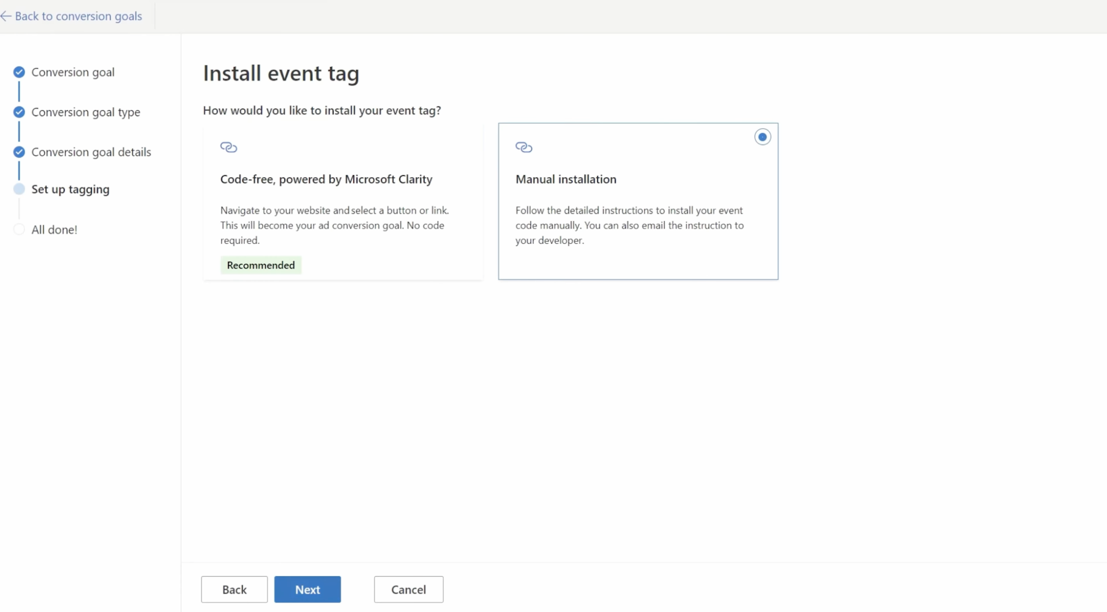Click the Manual installation description text
1107x612 pixels.
pos(629,225)
